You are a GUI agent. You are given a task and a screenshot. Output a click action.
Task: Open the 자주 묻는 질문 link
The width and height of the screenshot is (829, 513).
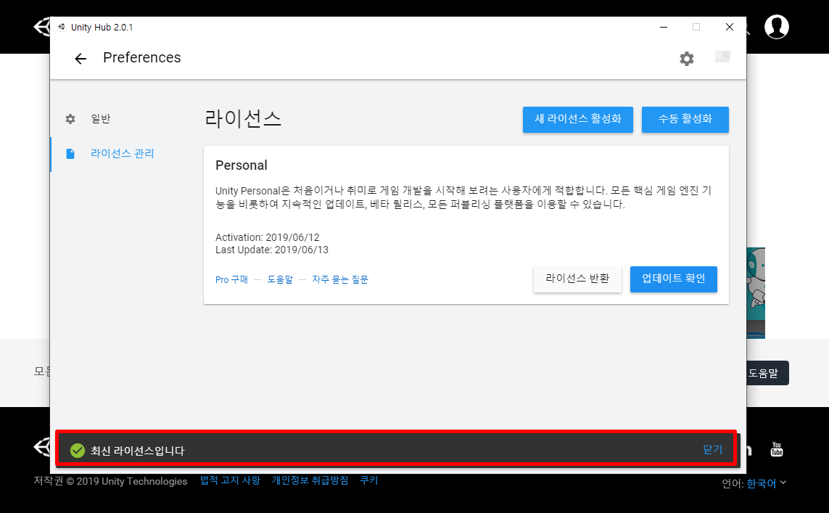coord(340,280)
